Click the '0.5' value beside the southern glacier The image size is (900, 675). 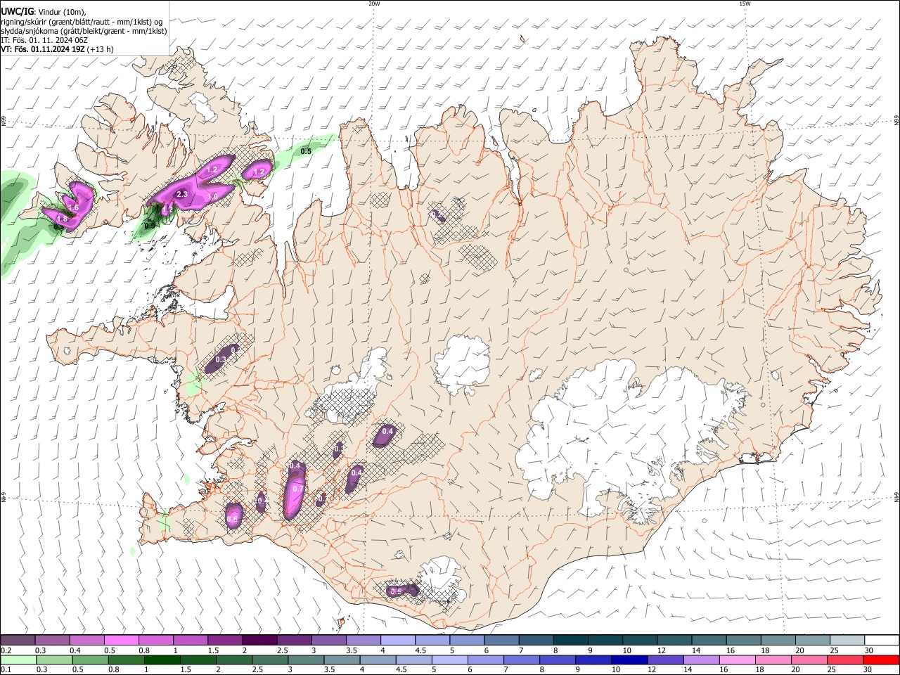[x=396, y=591]
